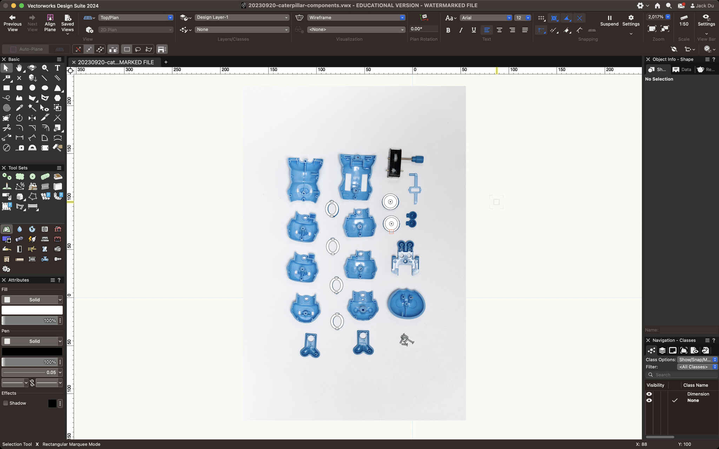Screen dimensions: 719x449
Task: Toggle visibility of Dimension class
Action: point(649,394)
